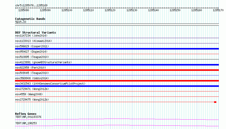Image resolution: width=226 pixels, height=129 pixels.
Task: Select thick blue bar of nsv596629
Action: coord(117,49)
